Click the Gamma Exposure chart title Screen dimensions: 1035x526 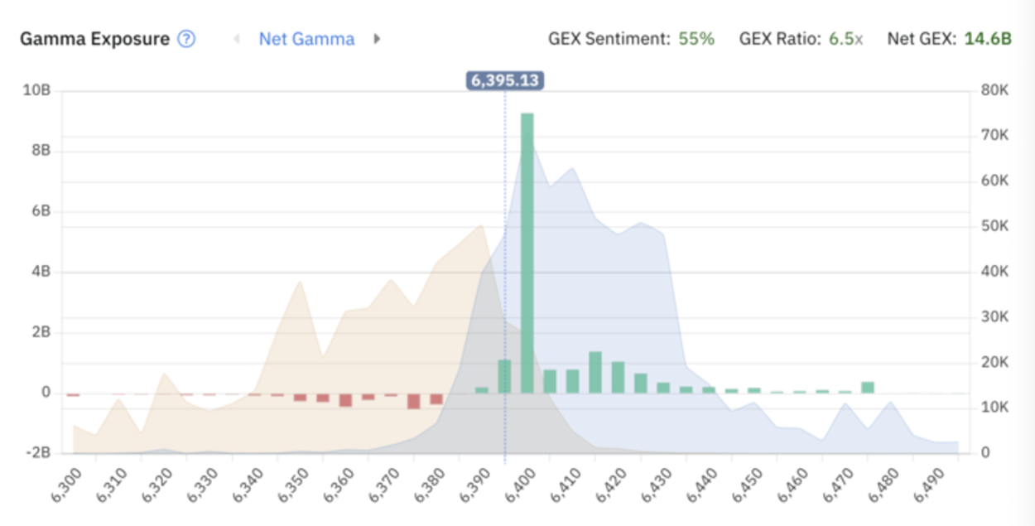[x=94, y=39]
